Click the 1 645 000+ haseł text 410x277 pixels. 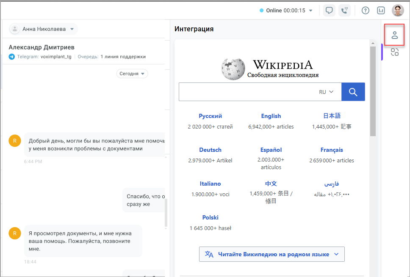click(210, 228)
